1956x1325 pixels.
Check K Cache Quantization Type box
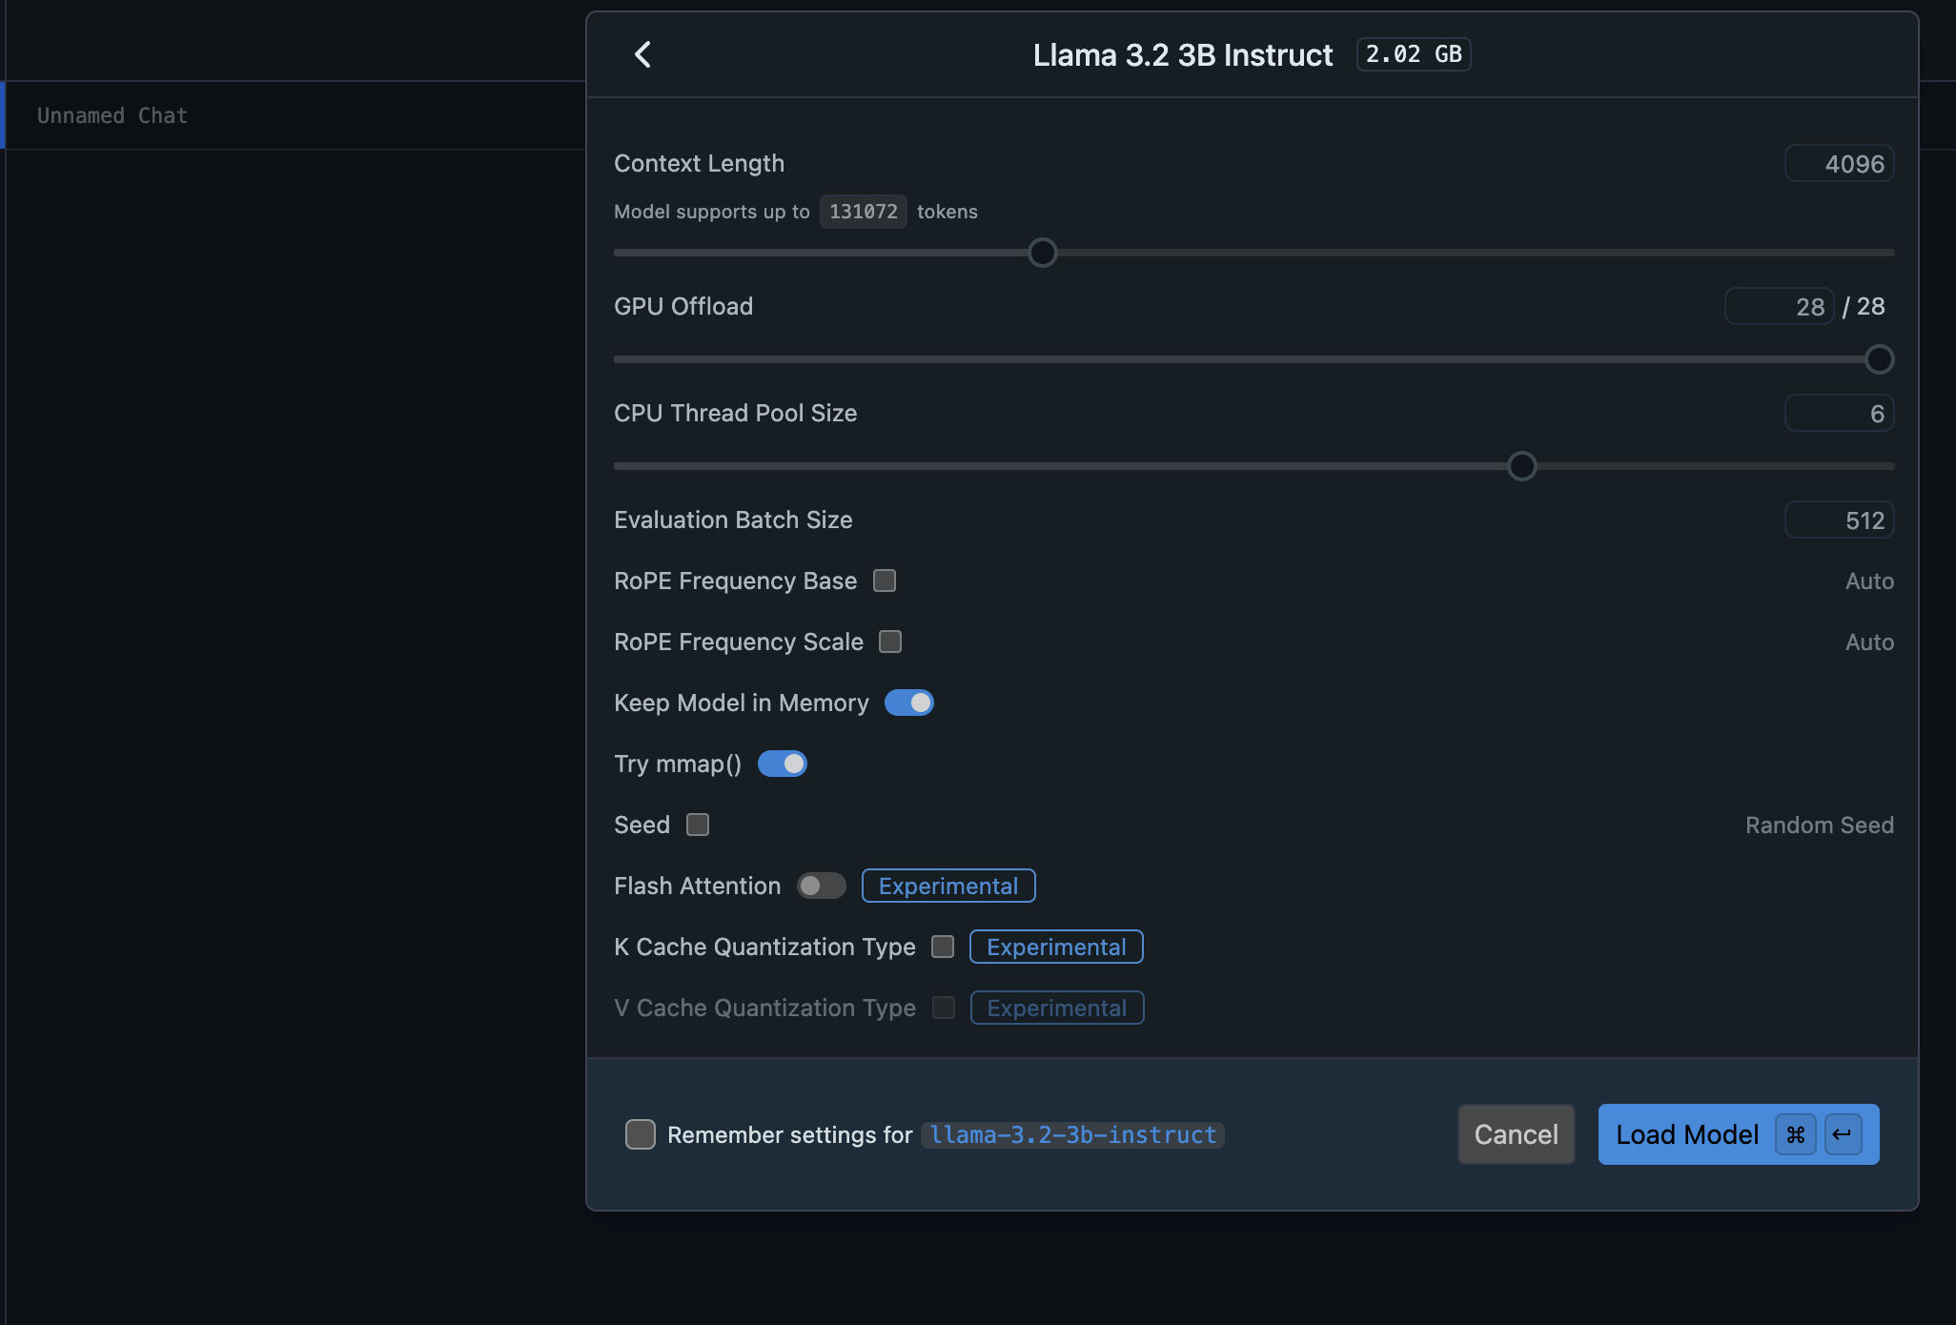click(943, 947)
